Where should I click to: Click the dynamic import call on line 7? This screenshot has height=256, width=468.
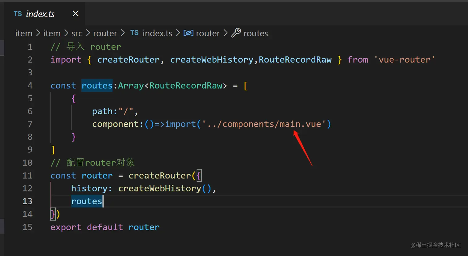[180, 124]
